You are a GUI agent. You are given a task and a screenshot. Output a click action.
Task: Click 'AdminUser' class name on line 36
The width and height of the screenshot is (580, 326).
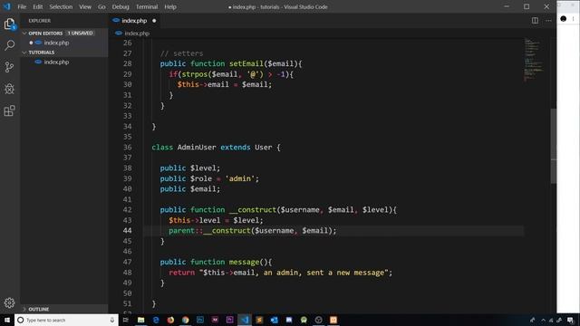pos(197,147)
